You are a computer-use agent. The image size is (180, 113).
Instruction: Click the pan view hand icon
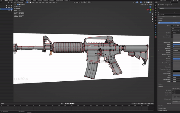(x=152, y=17)
